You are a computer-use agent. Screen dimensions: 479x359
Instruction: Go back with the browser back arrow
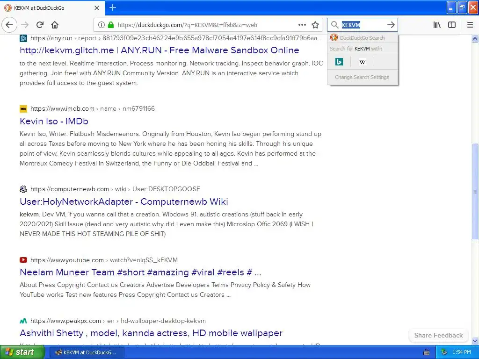point(9,25)
